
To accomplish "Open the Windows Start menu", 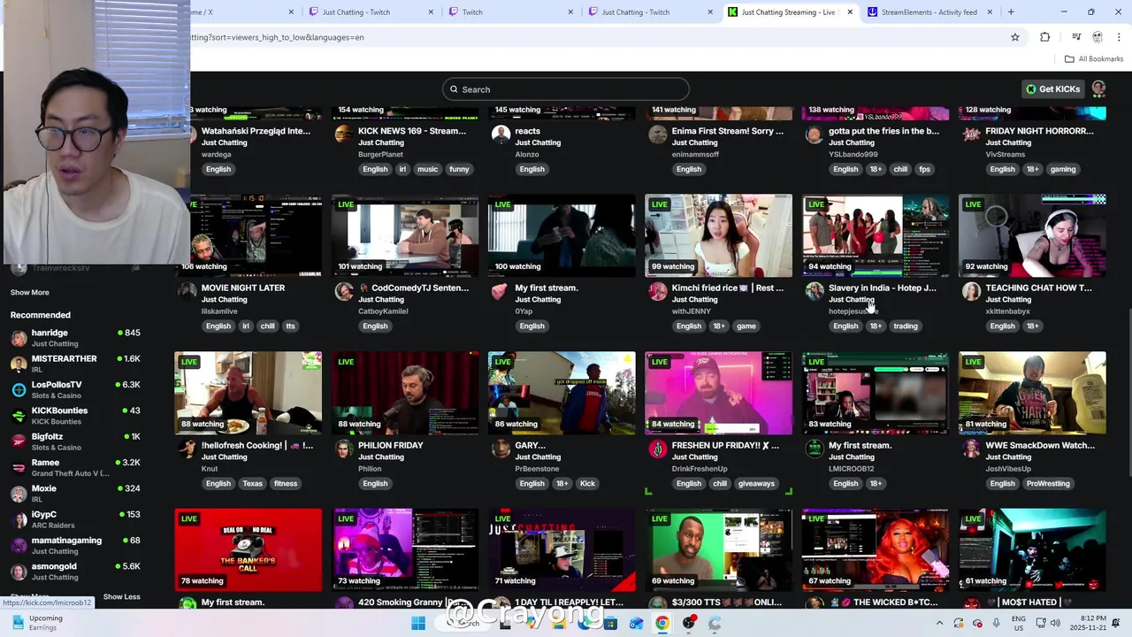I will click(x=418, y=623).
